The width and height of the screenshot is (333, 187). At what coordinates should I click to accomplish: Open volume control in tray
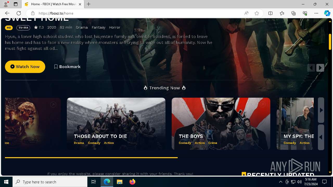(299, 182)
